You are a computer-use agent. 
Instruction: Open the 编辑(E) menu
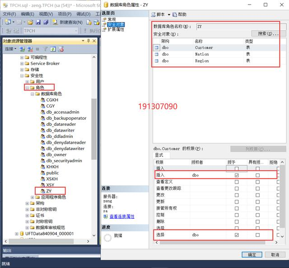[x=28, y=14]
